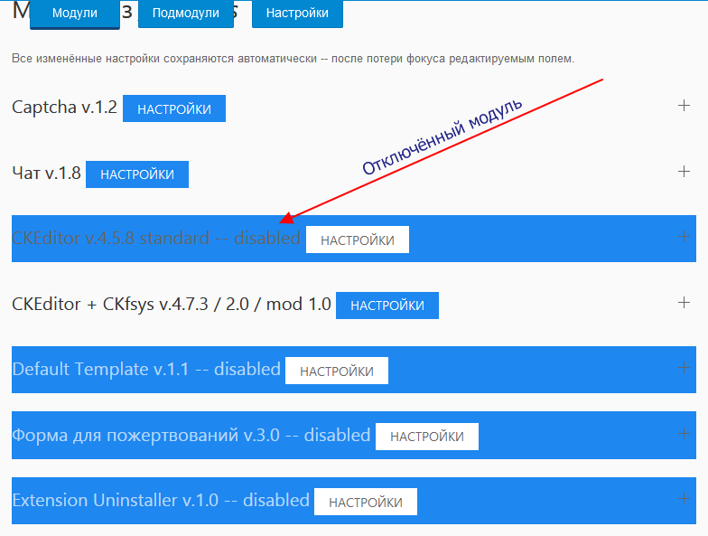Screen dimensions: 708x536
Task: Expand Extension Uninstaller row plus icon
Action: click(684, 499)
